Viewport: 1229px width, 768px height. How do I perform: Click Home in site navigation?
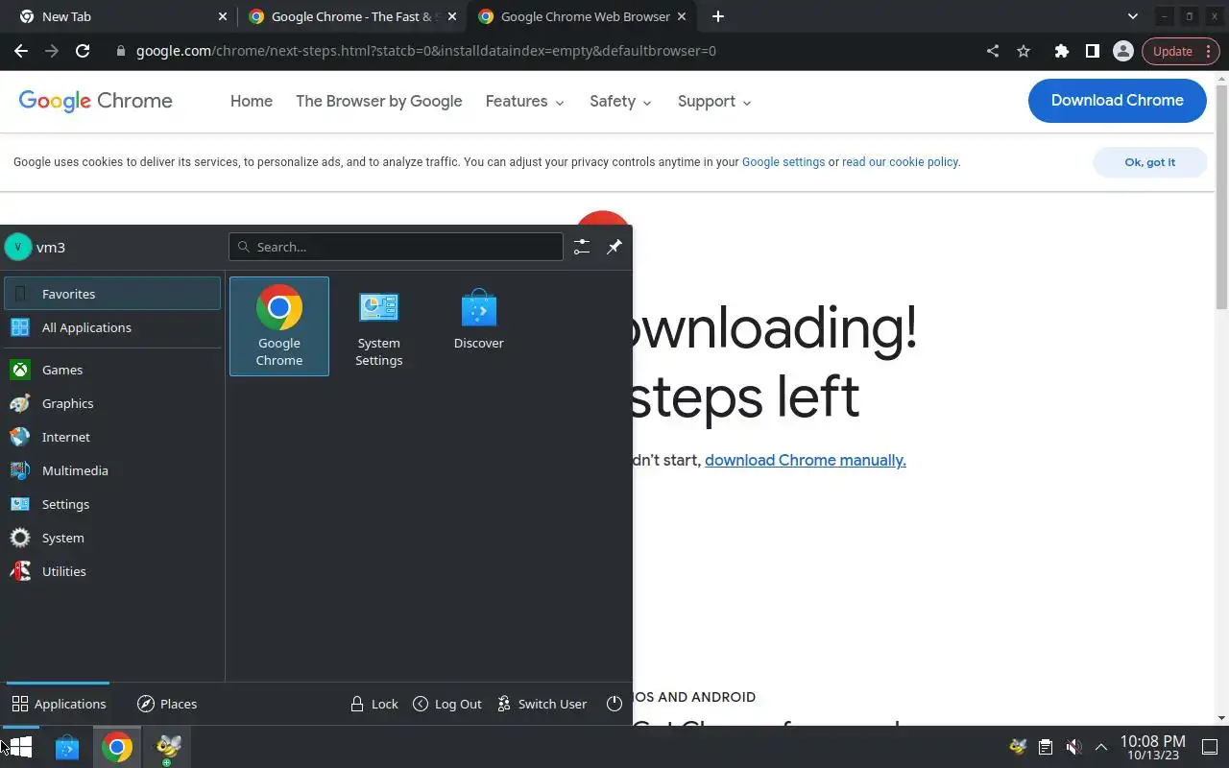tap(252, 101)
